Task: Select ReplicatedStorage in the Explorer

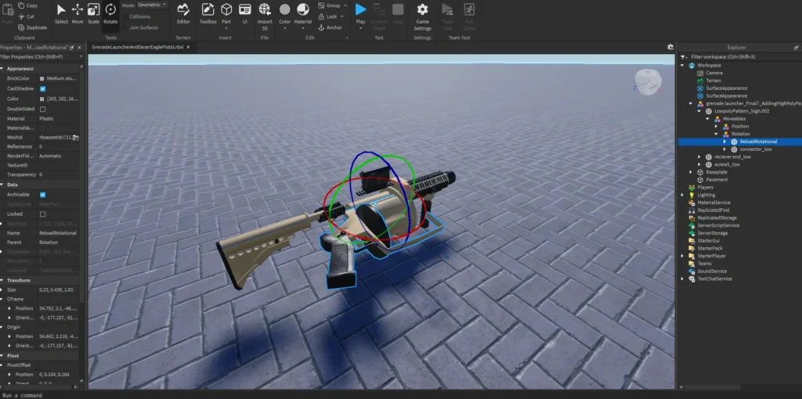Action: (x=719, y=217)
